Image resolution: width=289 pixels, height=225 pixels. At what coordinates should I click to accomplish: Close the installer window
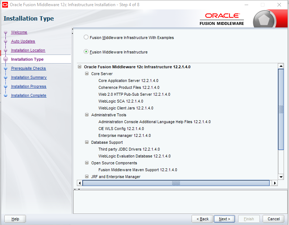click(x=279, y=5)
